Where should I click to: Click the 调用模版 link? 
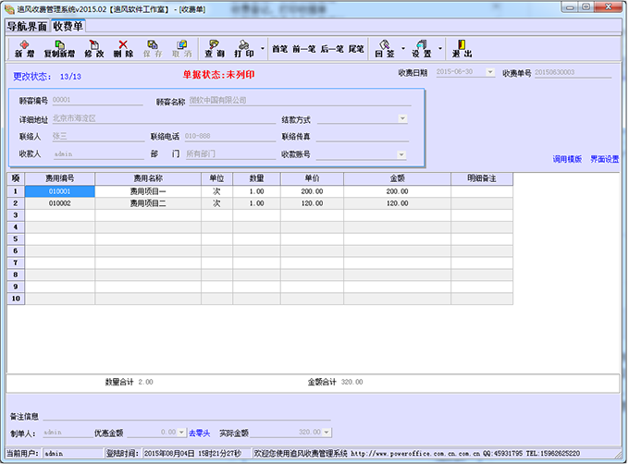coord(567,159)
